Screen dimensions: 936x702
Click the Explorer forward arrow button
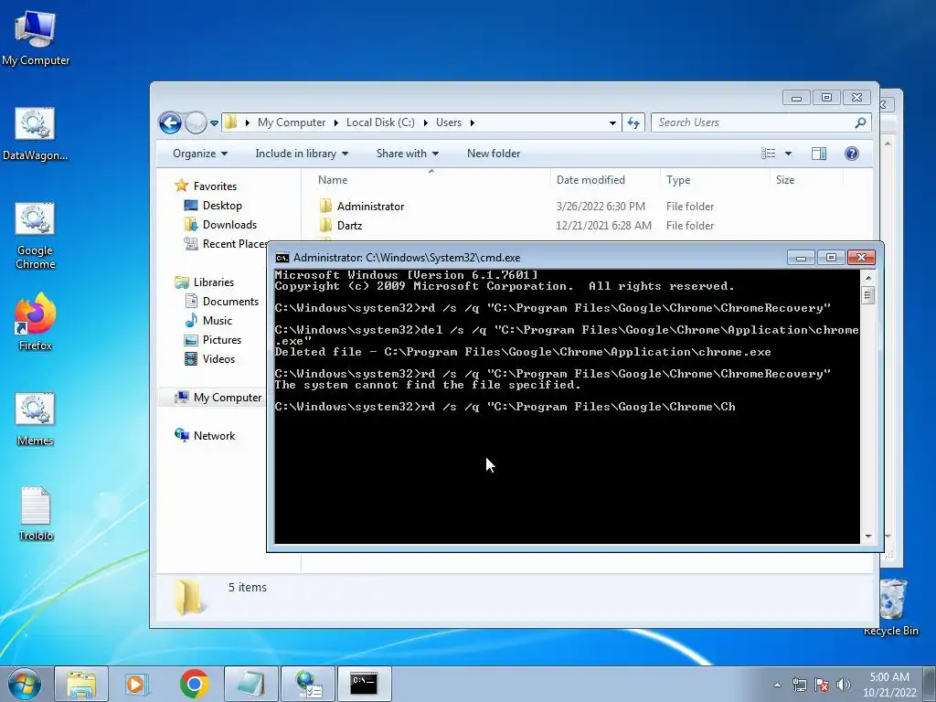pos(196,123)
